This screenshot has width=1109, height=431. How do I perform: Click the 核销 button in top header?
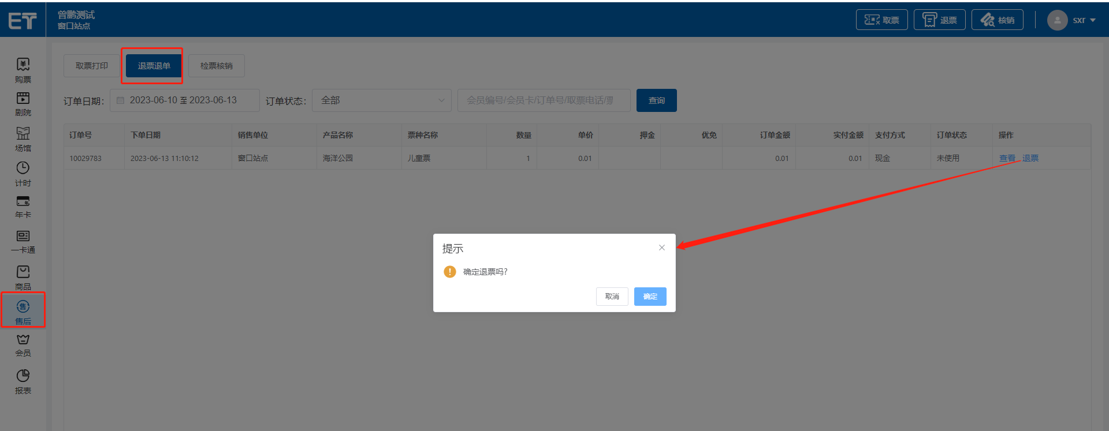(x=997, y=20)
